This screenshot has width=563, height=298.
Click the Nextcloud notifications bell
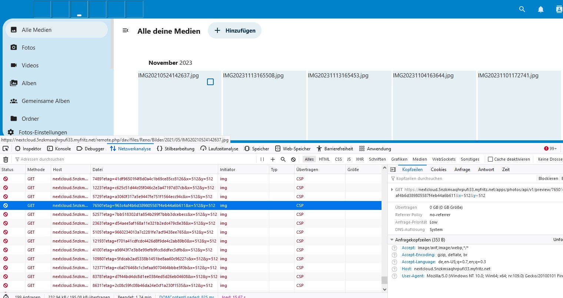tap(541, 9)
